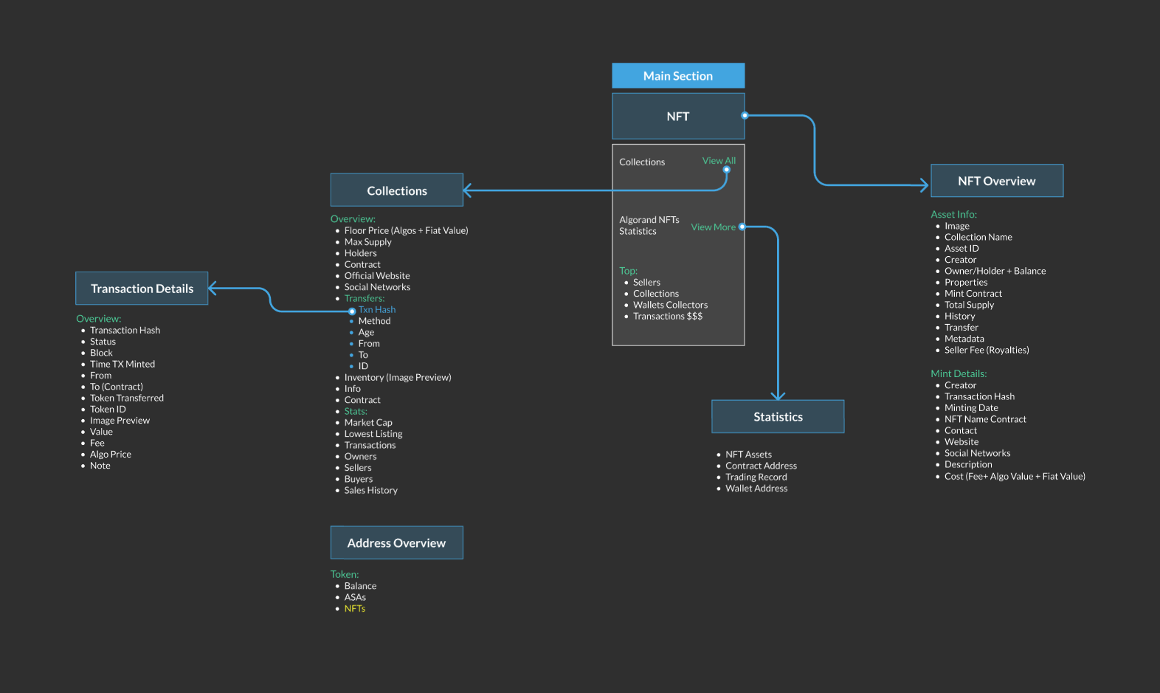
Task: Click the arrowhead pointing down at Statistics box
Action: (x=778, y=396)
